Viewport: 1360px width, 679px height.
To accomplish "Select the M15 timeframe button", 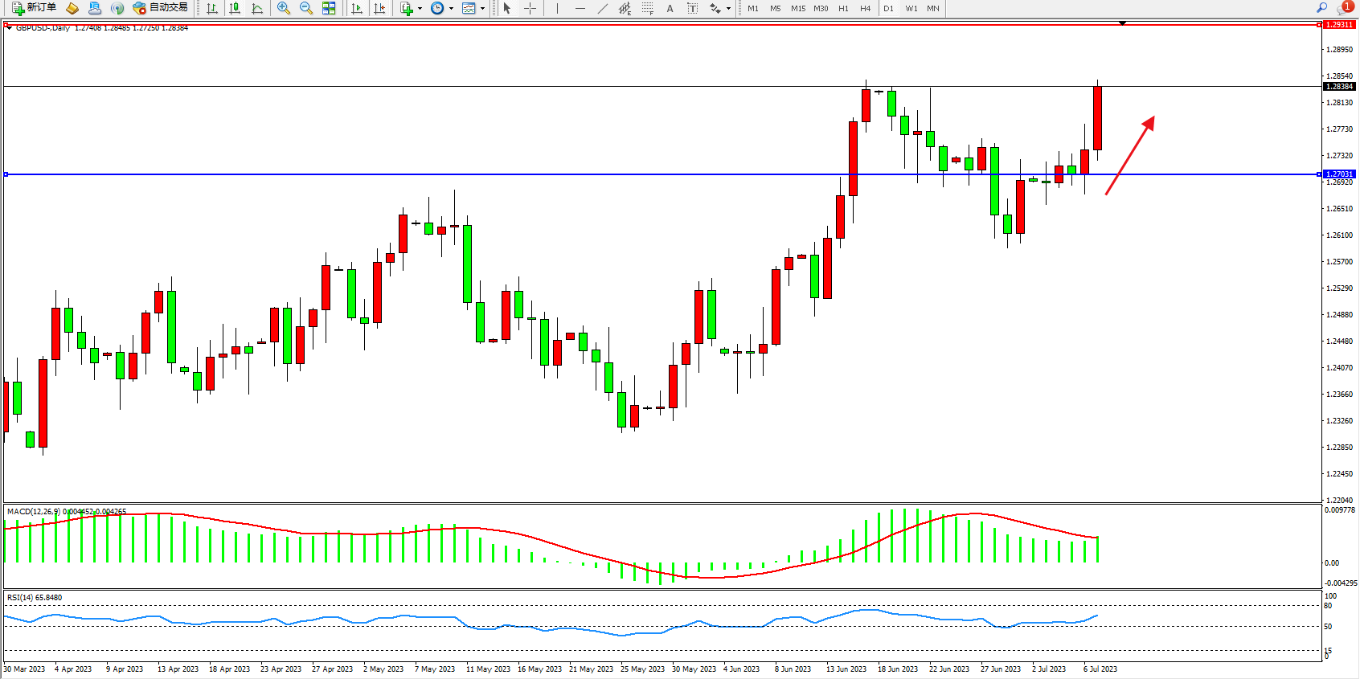I will pos(797,8).
